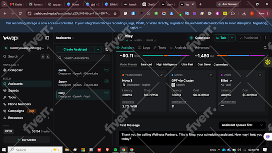Select the Ultra Fast preset
Image resolution: width=272 pixels, height=153 pixels.
coord(187,64)
